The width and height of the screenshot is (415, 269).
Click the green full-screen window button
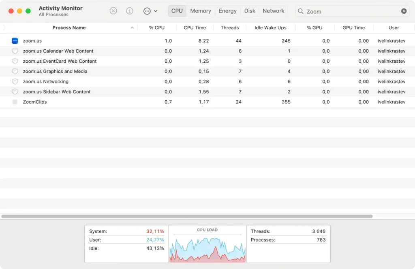(x=28, y=11)
